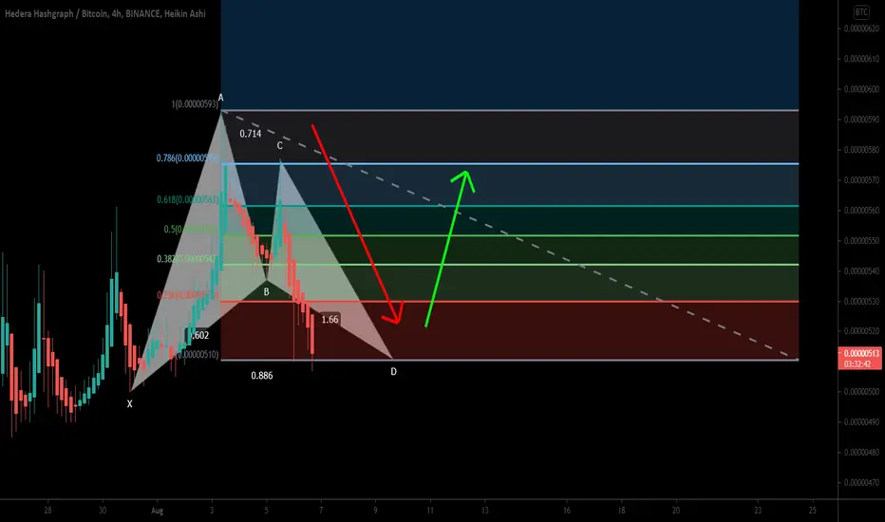The image size is (885, 522).
Task: Click price axis value 0.00000490
Action: coord(862,422)
